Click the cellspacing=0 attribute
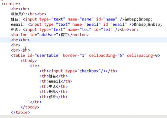Screen dimensions: 167x118 (x=142, y=55)
